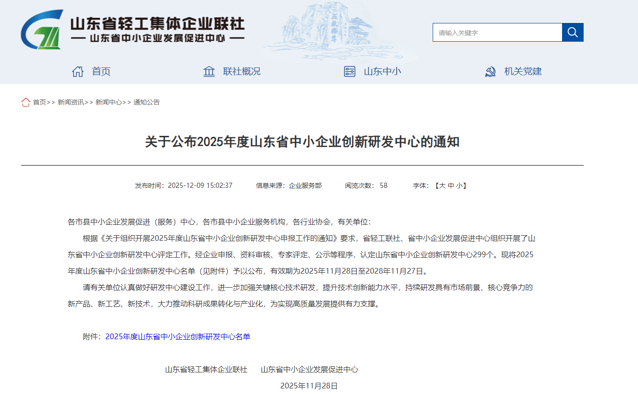
Task: Open the 2025年度山东省中小企业创新研发中心名单 attachment
Action: click(178, 337)
